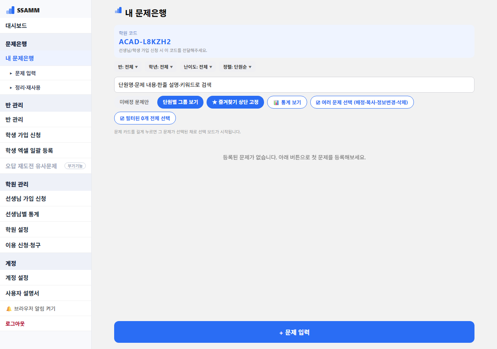Click the 브라우저 알림 켜기 label
The height and width of the screenshot is (349, 497).
[35, 309]
